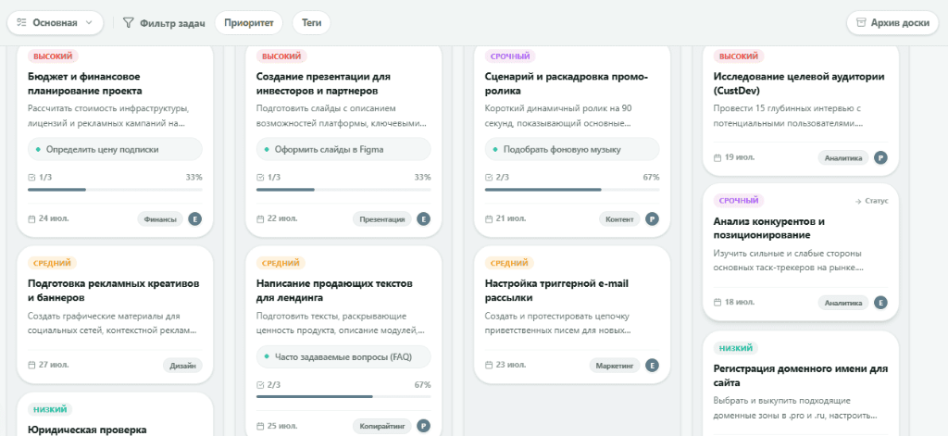Screen dimensions: 948x436
Task: Click the calendar icon next to 22 июл.
Action: coord(260,218)
